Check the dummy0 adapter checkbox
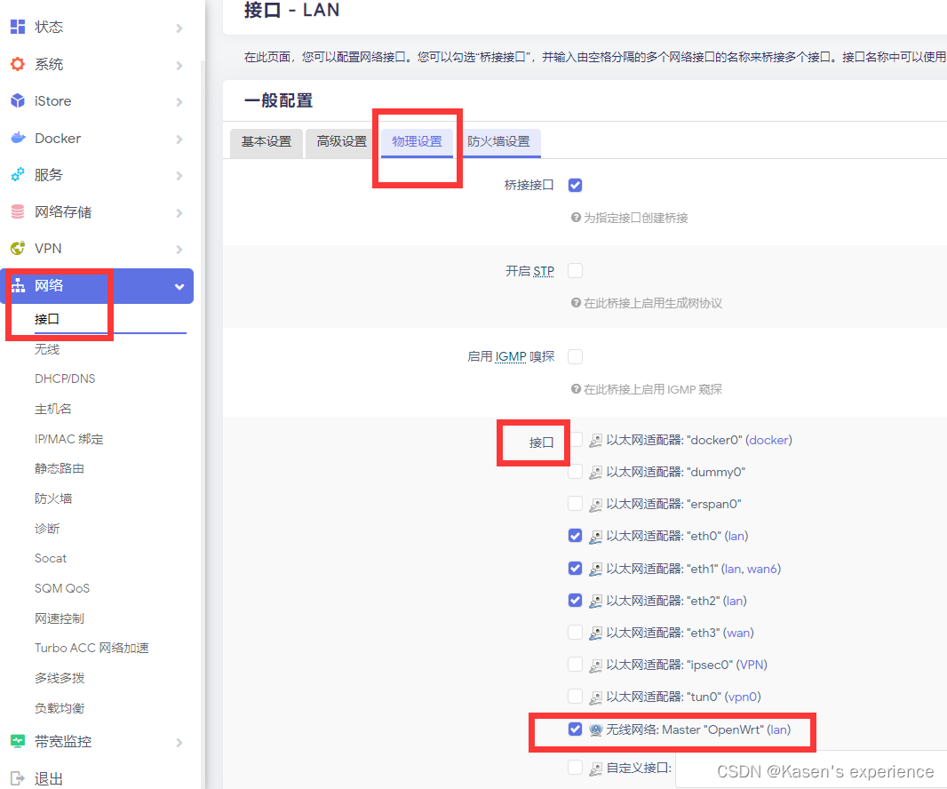Viewport: 947px width, 789px height. (575, 471)
